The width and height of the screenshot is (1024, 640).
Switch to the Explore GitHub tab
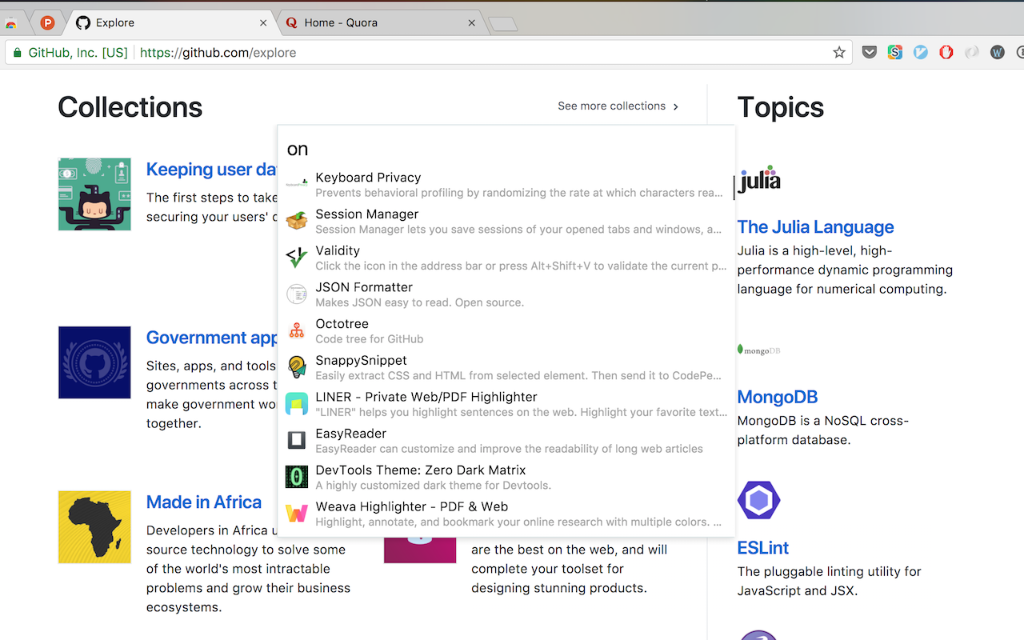click(170, 22)
